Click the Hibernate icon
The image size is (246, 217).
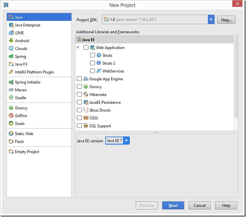point(86,94)
